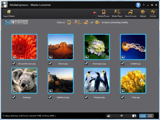
Task: Choose the Media Player device icon
Action: tap(117, 13)
